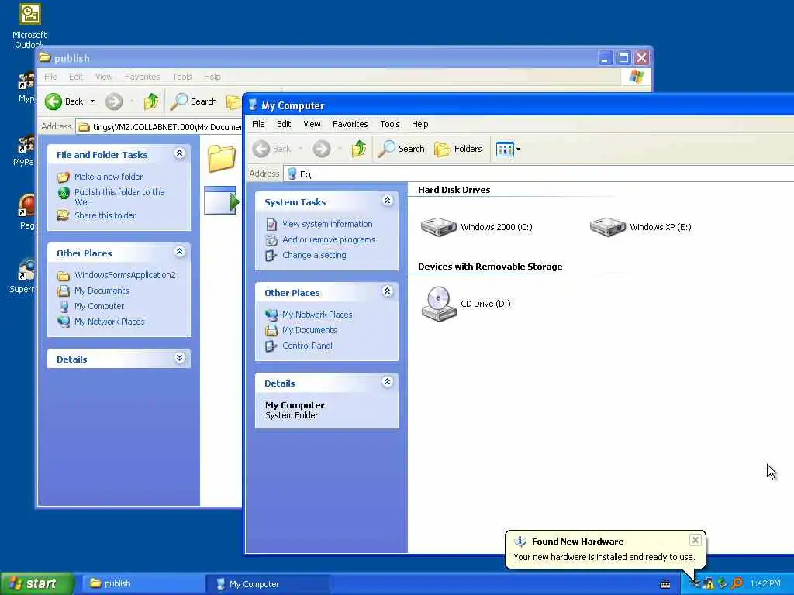Click View system information
The height and width of the screenshot is (595, 794).
pyautogui.click(x=327, y=224)
